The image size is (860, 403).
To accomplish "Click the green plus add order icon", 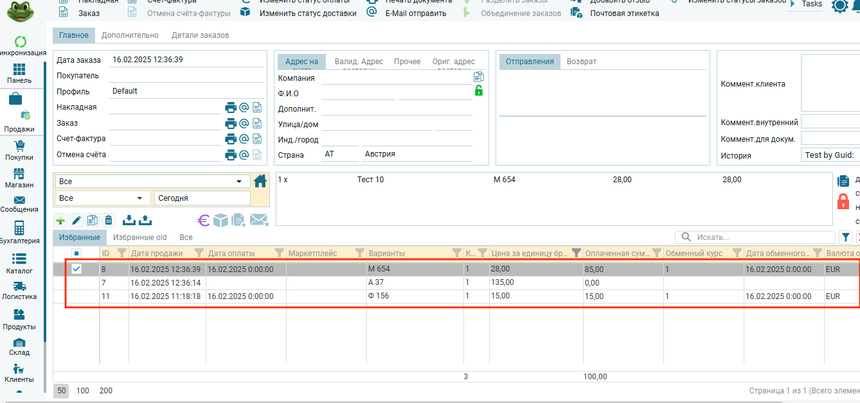I will click(61, 220).
